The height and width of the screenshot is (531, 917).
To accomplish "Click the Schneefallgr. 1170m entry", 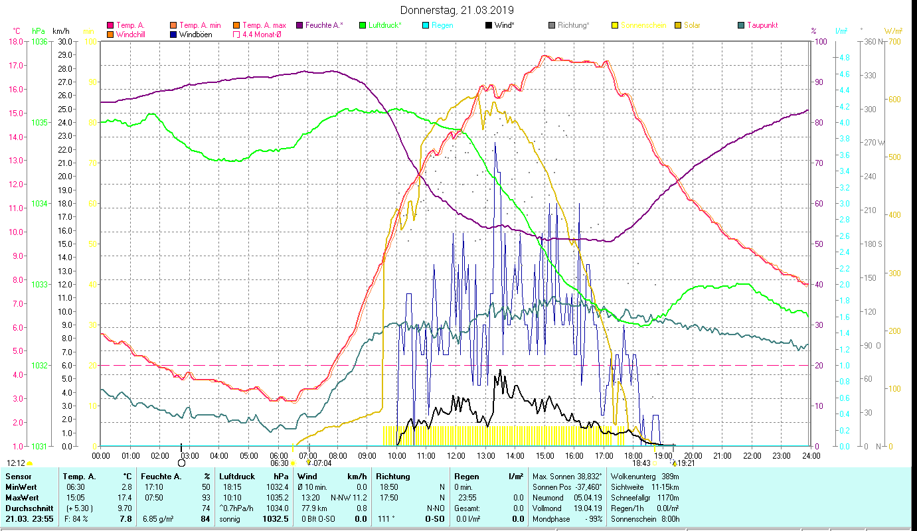I will coord(644,497).
